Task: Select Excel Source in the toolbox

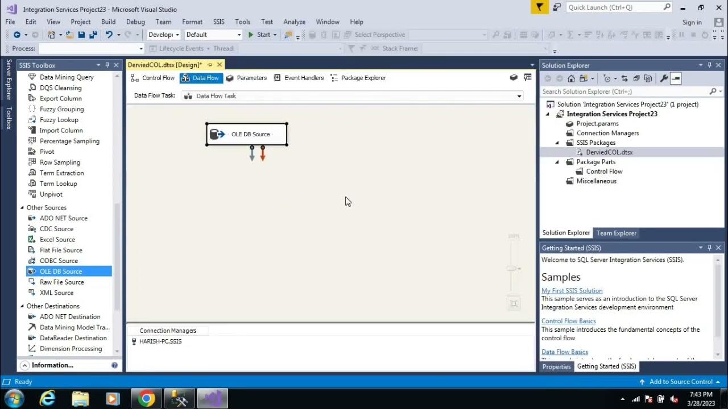Action: pyautogui.click(x=57, y=240)
